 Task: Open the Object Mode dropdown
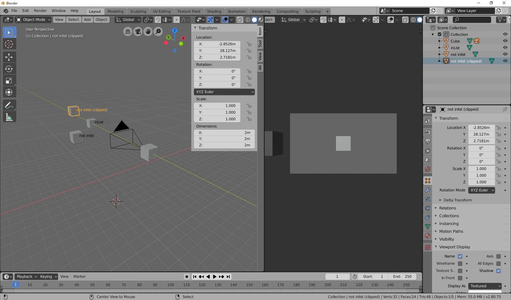[33, 20]
